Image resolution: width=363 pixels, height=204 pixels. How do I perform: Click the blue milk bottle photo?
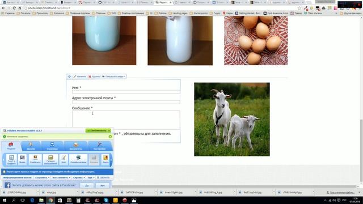click(104, 40)
